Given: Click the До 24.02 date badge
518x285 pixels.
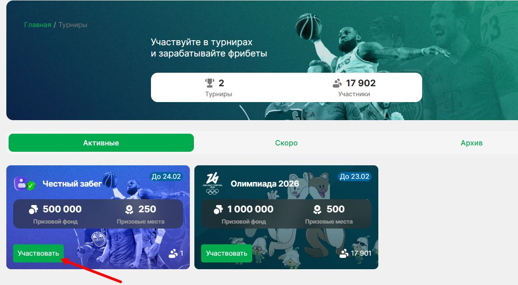Looking at the screenshot, I should pyautogui.click(x=166, y=177).
